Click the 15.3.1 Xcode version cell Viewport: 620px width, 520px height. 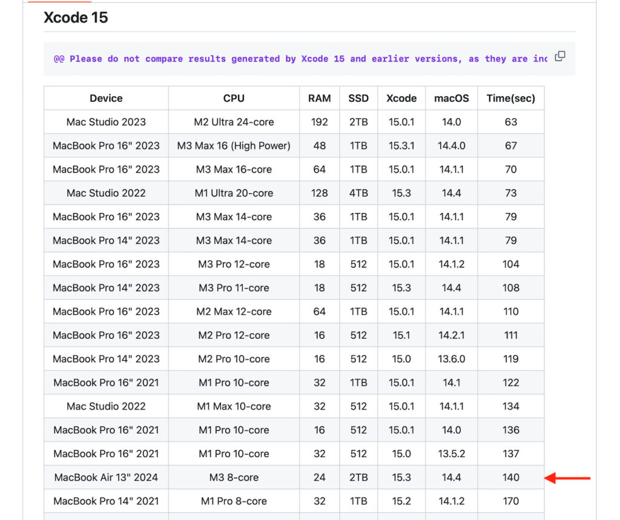(401, 145)
